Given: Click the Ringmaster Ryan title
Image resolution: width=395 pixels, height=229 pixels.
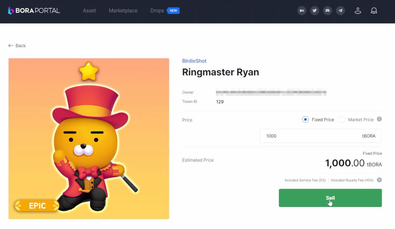Looking at the screenshot, I should coord(221,72).
